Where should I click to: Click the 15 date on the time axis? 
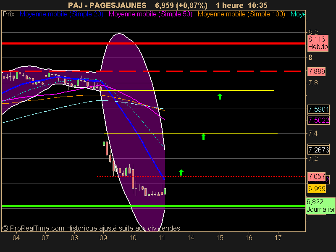[220, 238]
